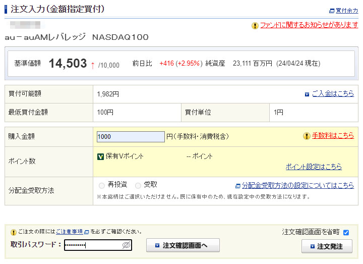Screen dimensions: 363x264
Task: Click the window icon beside 分配金受取方法の設定
Action: coord(238,185)
